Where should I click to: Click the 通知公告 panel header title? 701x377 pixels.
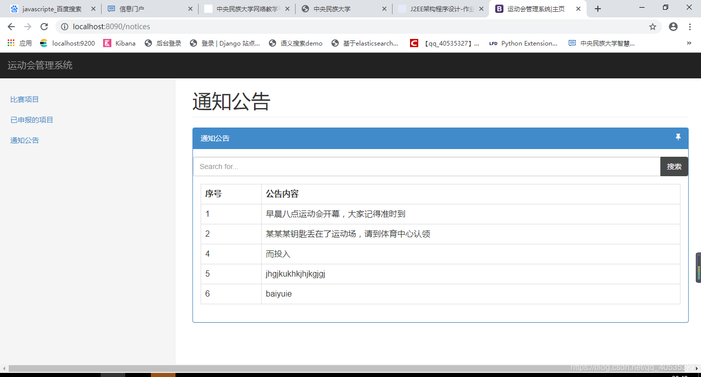215,138
